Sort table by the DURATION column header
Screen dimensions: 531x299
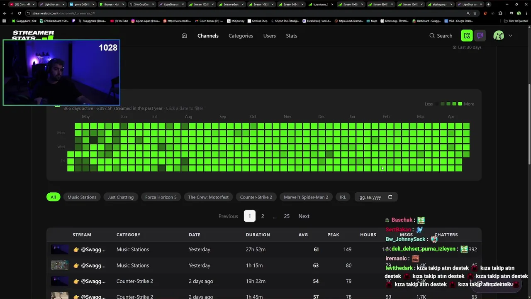[258, 235]
